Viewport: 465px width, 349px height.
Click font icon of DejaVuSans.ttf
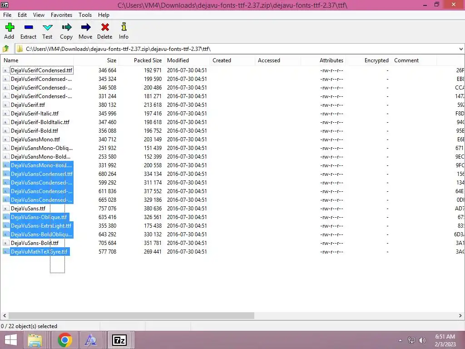point(5,208)
